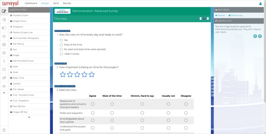Click the toggle switch sidebar icon
This screenshot has width=266, height=134.
click(x=4, y=28)
